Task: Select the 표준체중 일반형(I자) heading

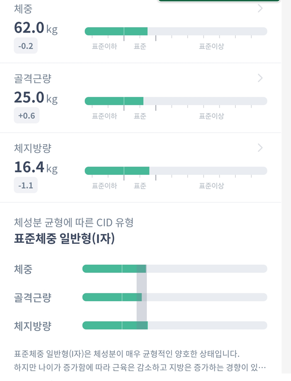Action: coord(65,239)
